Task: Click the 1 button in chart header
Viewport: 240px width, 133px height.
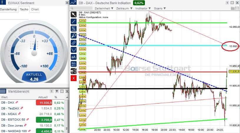Action: [227, 3]
